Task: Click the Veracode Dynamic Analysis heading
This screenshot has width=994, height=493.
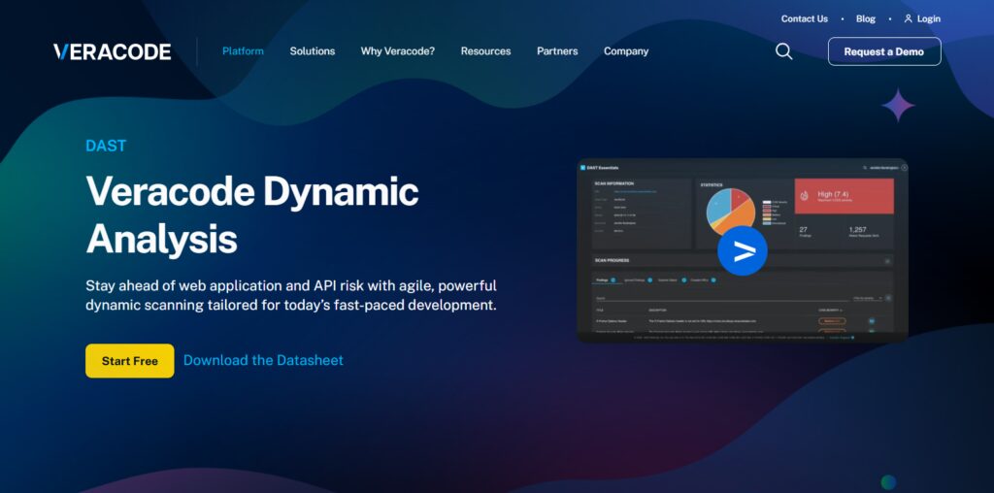Action: pos(252,215)
